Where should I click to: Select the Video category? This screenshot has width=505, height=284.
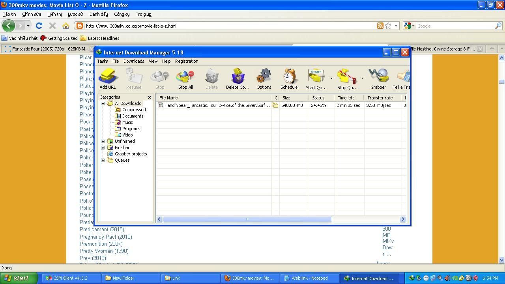pyautogui.click(x=127, y=135)
